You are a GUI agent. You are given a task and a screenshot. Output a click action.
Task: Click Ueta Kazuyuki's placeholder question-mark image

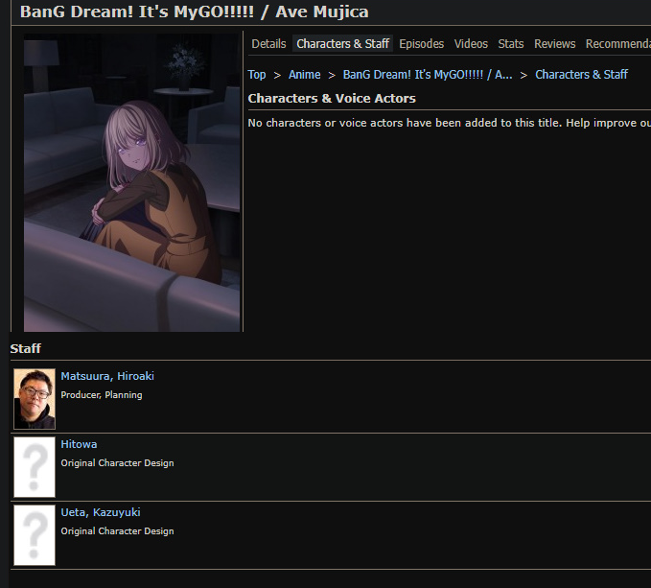[35, 535]
